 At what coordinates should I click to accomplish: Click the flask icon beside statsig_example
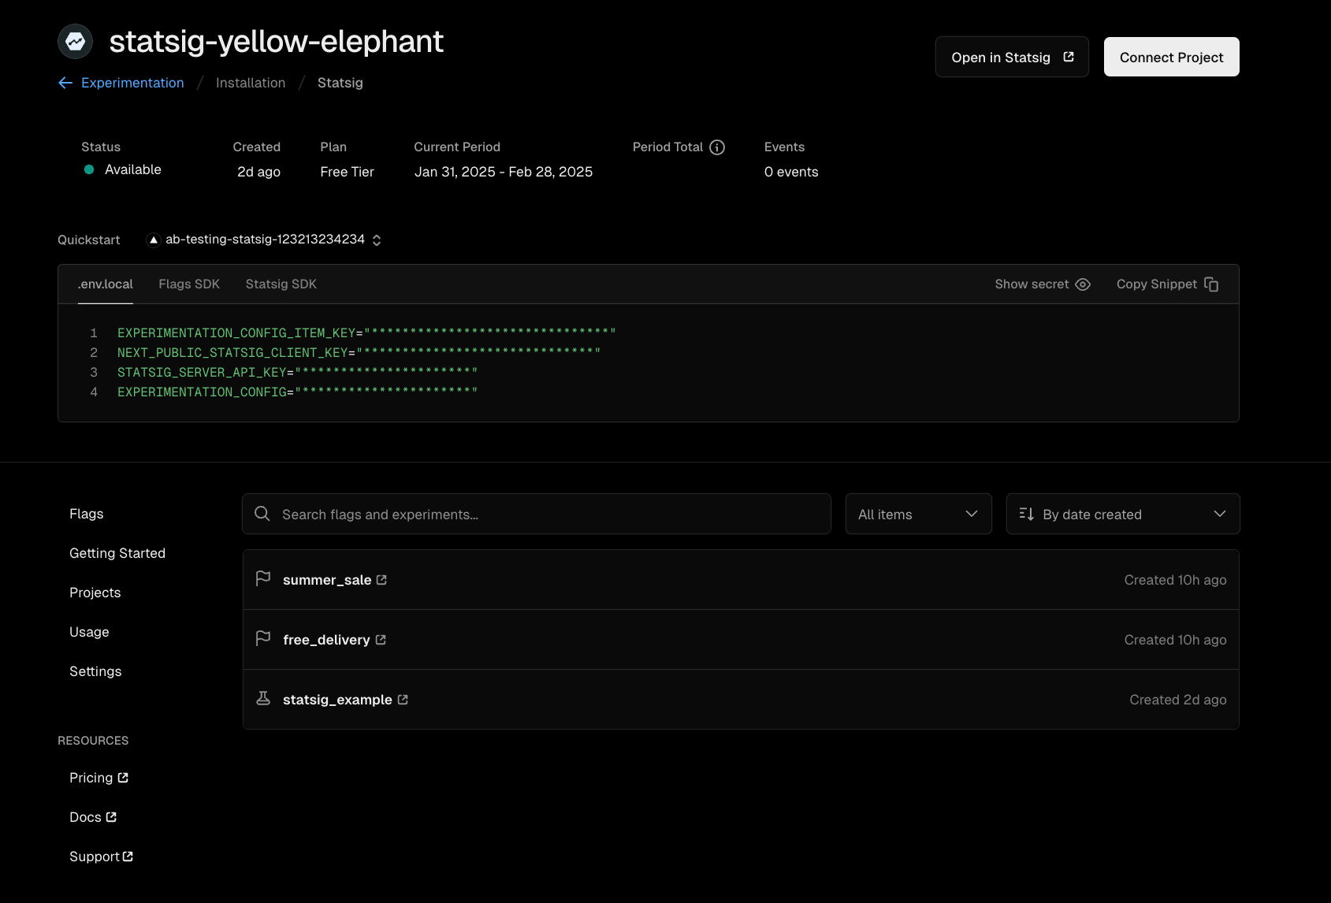click(263, 698)
